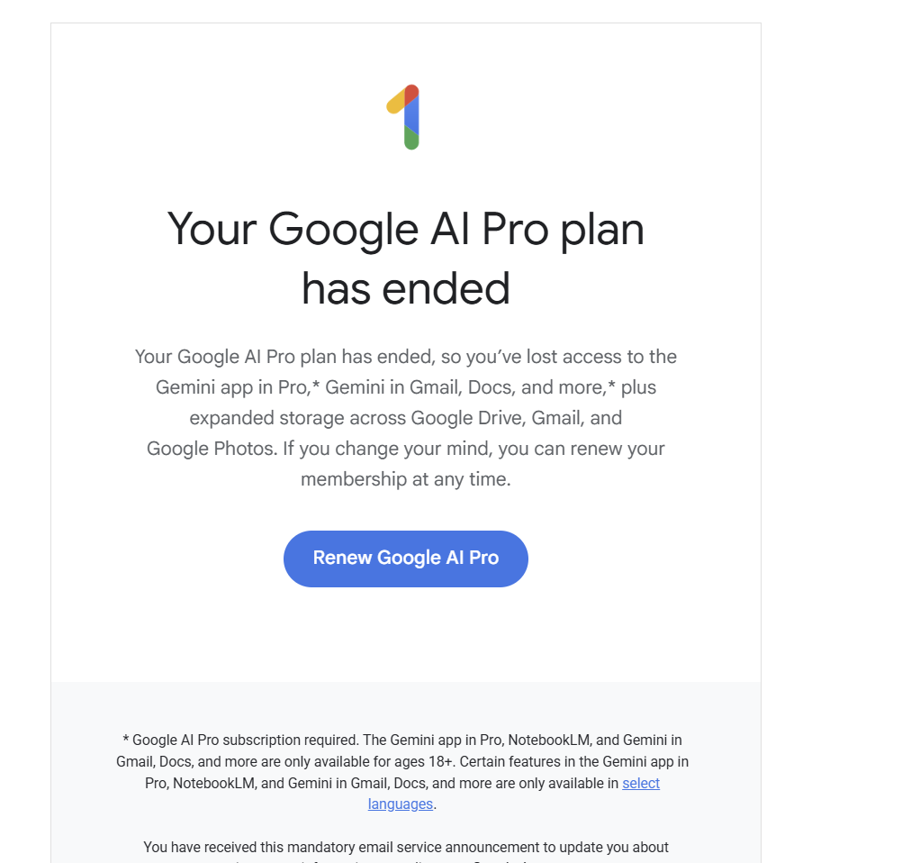Click the 'Pro, NotebookLM, and Gemini in Gmail' footnote line
This screenshot has height=863, width=920.
pyautogui.click(x=402, y=783)
